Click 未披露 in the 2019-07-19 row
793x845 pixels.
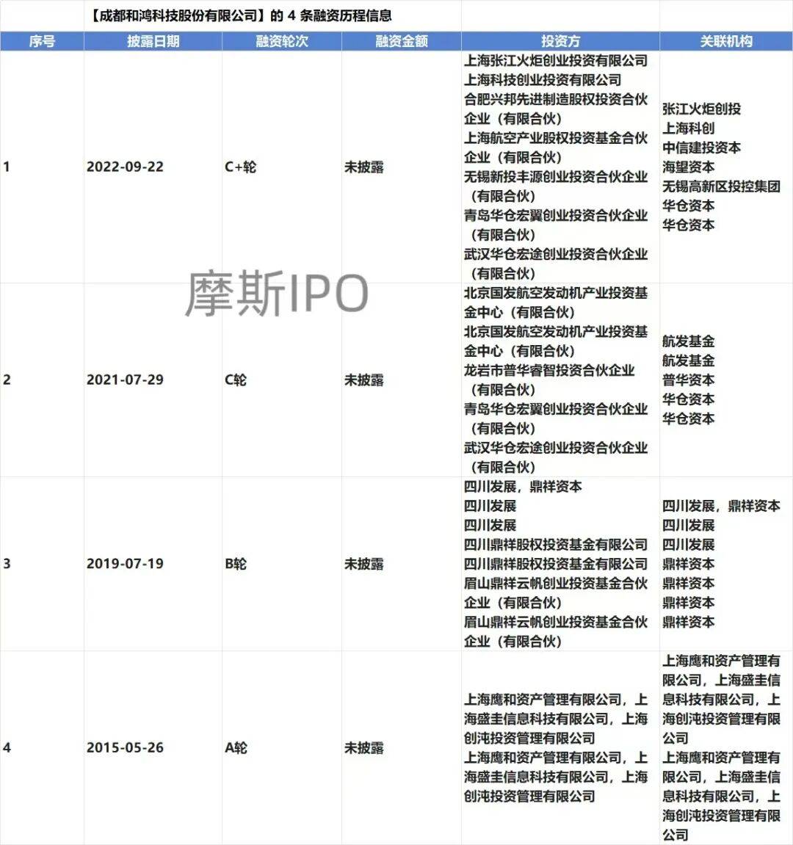coord(364,564)
